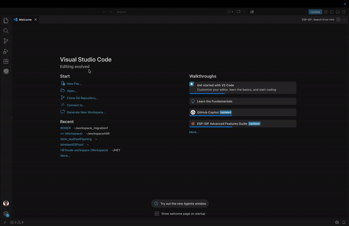Click ESP-IDF: Search Error Hint
This screenshot has width=349, height=226.
click(318, 20)
